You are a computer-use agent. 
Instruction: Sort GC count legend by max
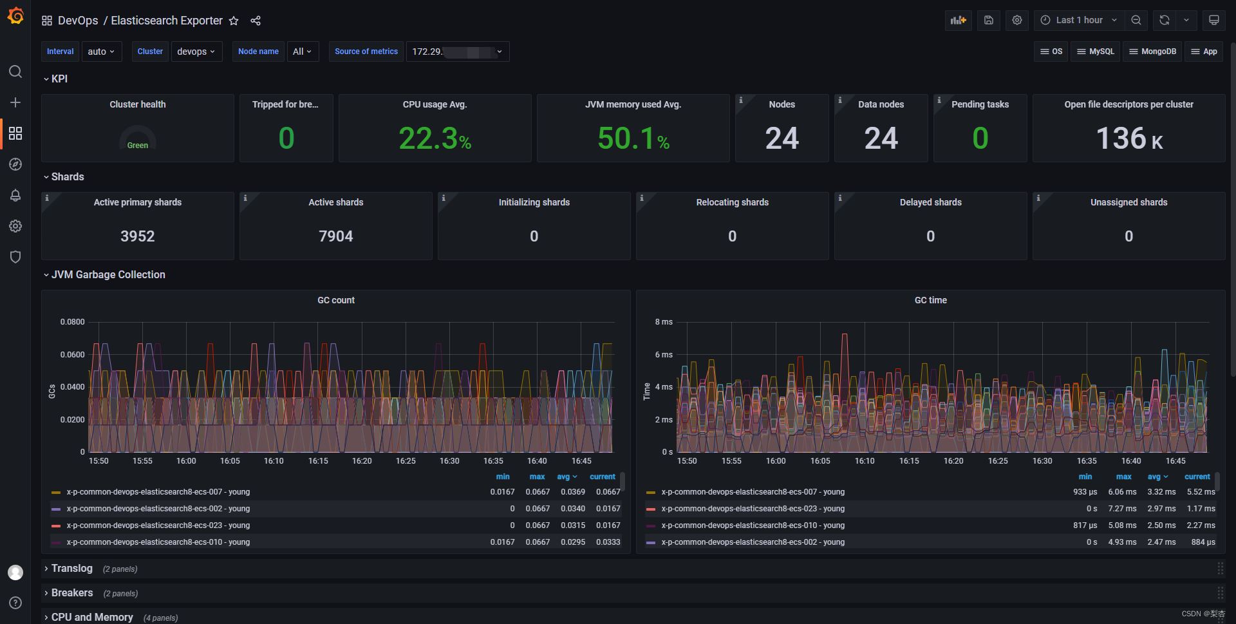click(x=537, y=477)
